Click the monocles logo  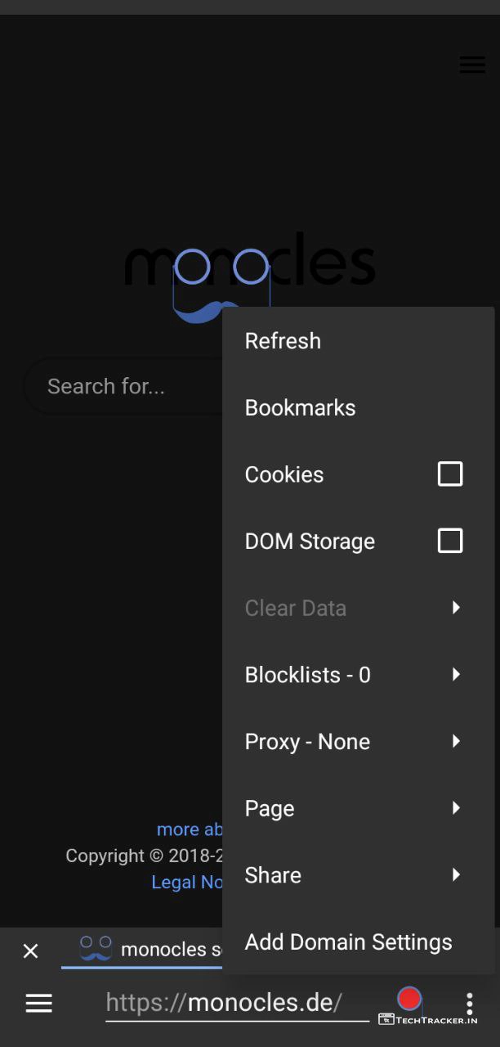tap(196, 274)
